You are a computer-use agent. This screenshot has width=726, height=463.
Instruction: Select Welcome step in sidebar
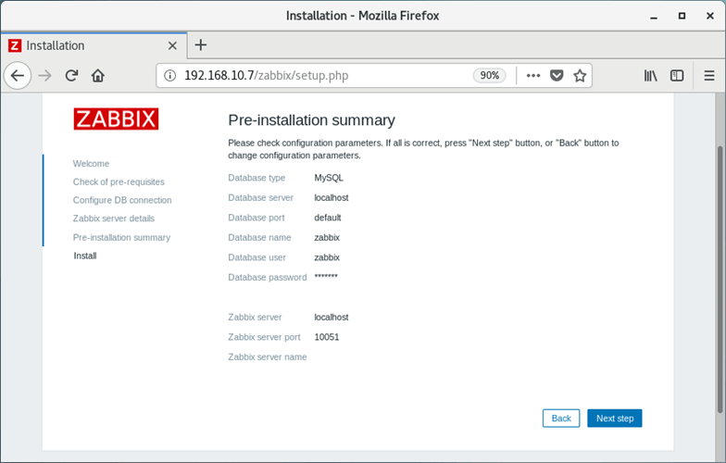pyautogui.click(x=91, y=163)
